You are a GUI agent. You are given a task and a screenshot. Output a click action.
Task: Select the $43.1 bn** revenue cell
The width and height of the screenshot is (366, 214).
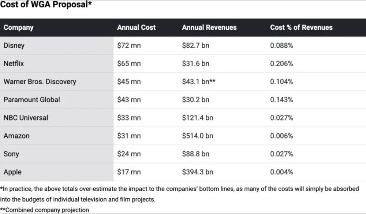[198, 82]
